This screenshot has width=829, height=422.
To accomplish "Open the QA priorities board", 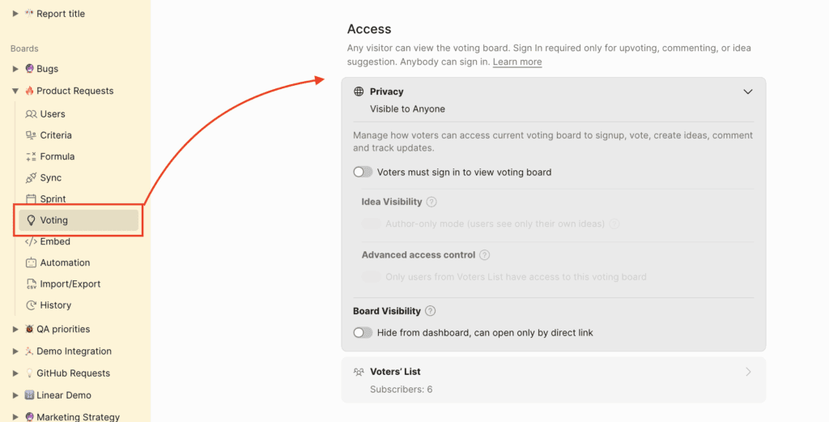I will (x=63, y=330).
